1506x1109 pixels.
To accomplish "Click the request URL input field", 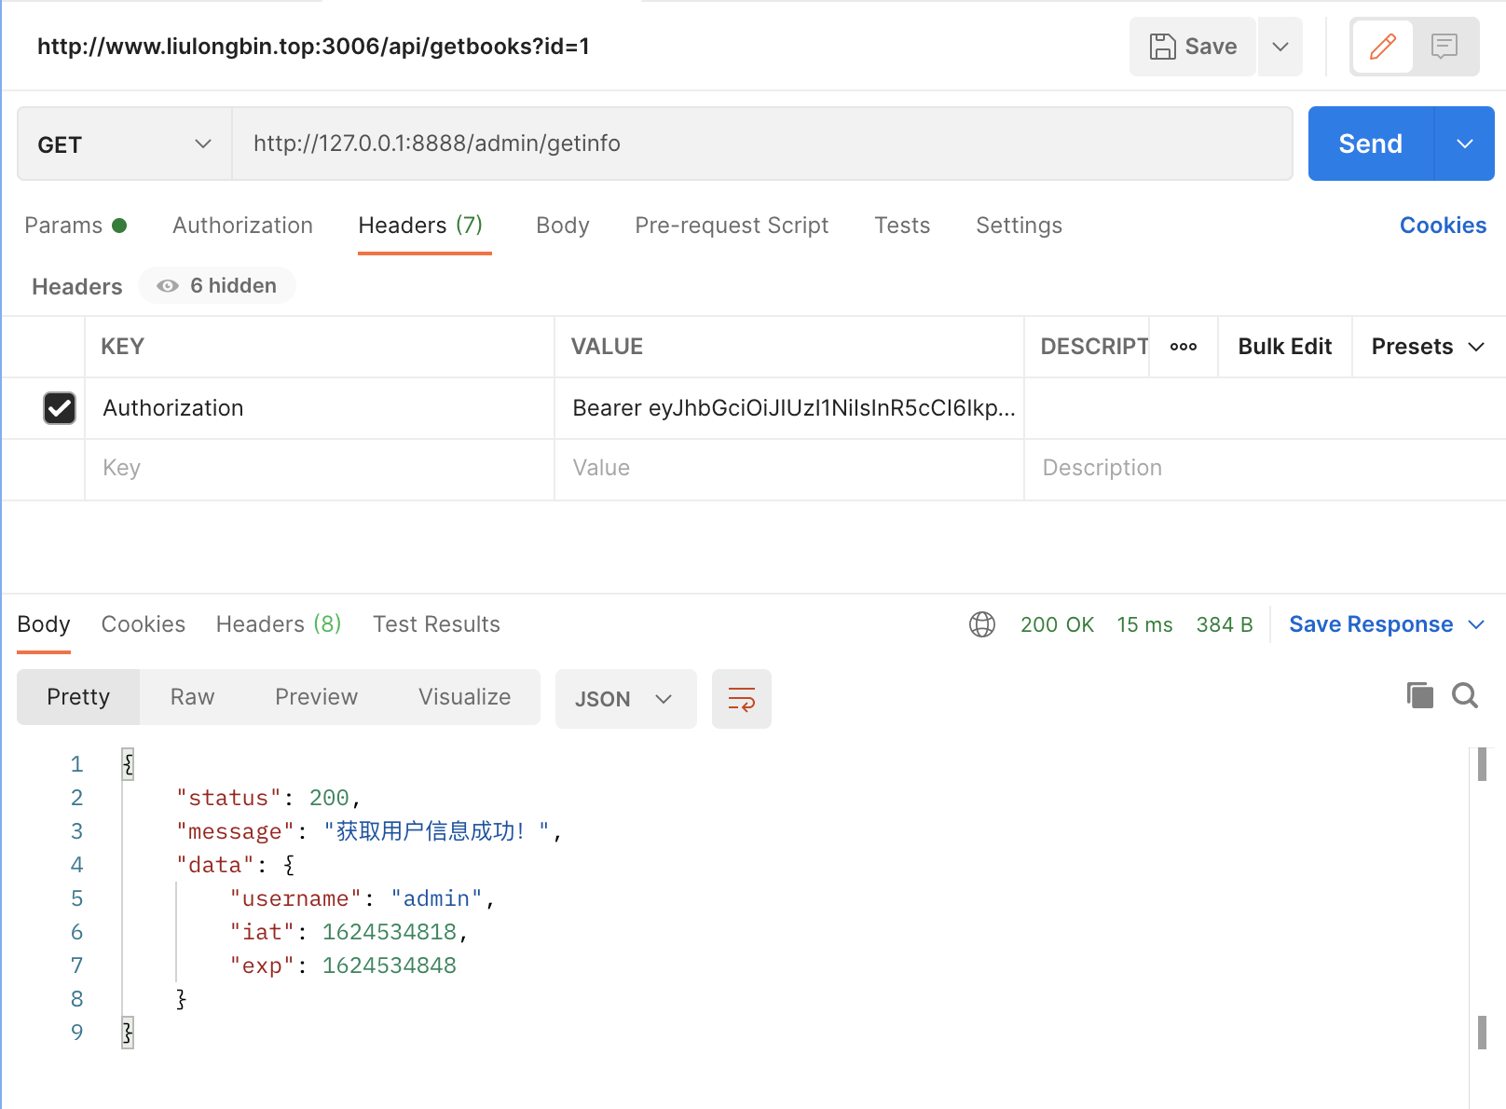I will 760,144.
